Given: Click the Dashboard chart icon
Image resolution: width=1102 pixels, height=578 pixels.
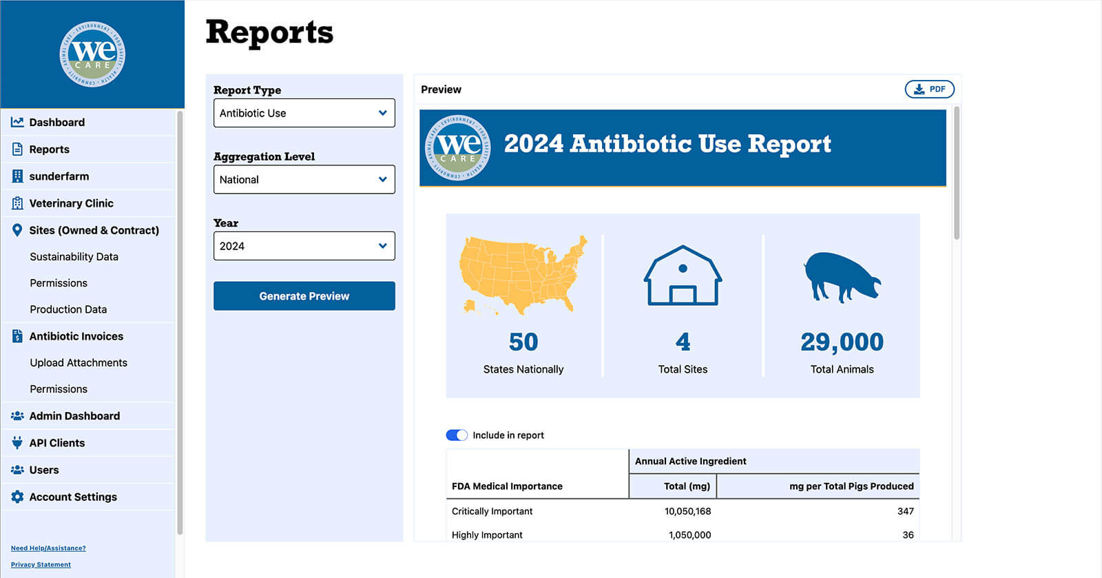Looking at the screenshot, I should pyautogui.click(x=17, y=122).
